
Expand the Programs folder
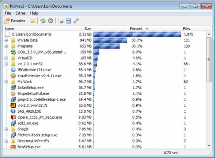point(6,46)
